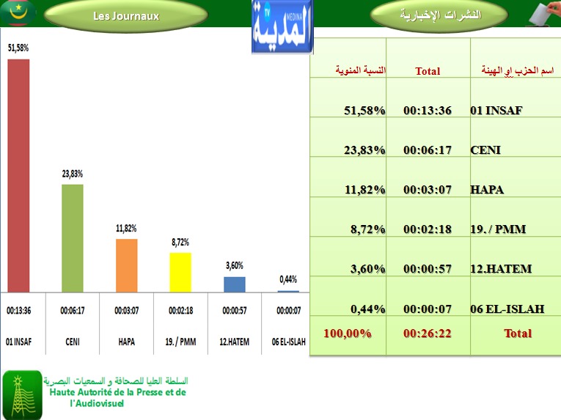The image size is (561, 420).
Task: Select the "Total" column header in the table
Action: tap(428, 71)
